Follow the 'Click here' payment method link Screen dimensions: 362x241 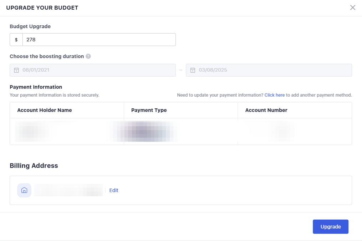click(274, 95)
